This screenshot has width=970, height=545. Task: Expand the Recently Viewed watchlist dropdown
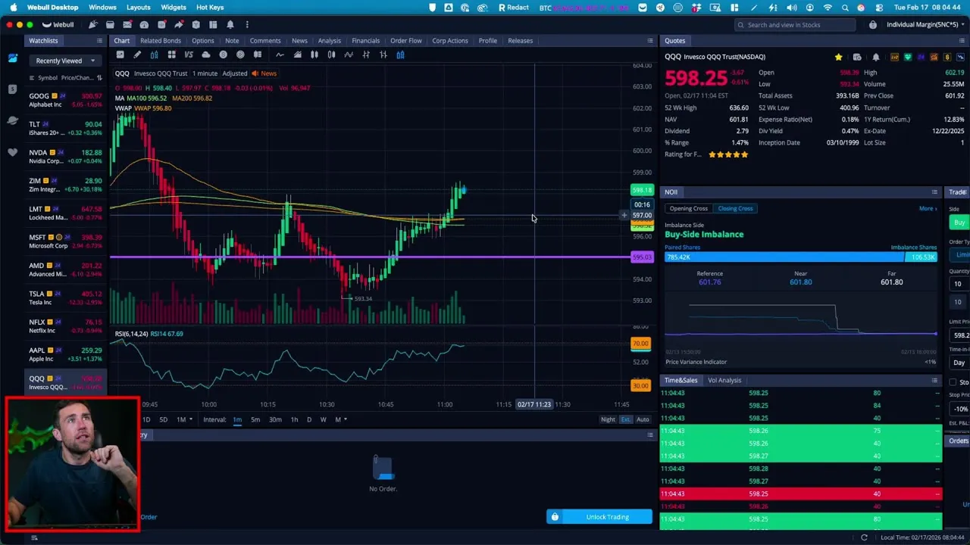(92, 61)
